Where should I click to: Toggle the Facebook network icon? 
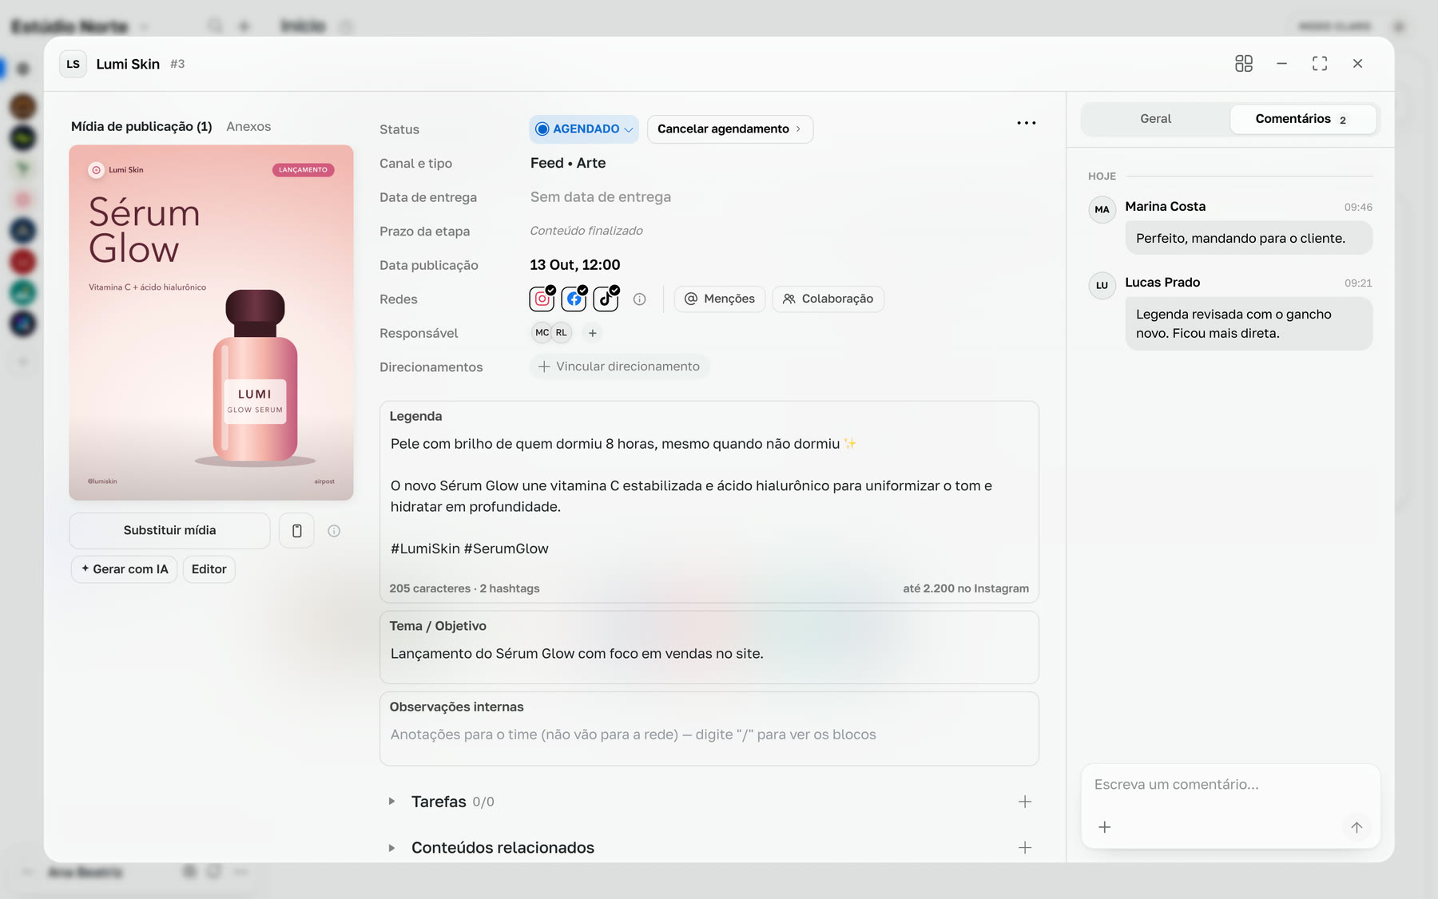(574, 299)
